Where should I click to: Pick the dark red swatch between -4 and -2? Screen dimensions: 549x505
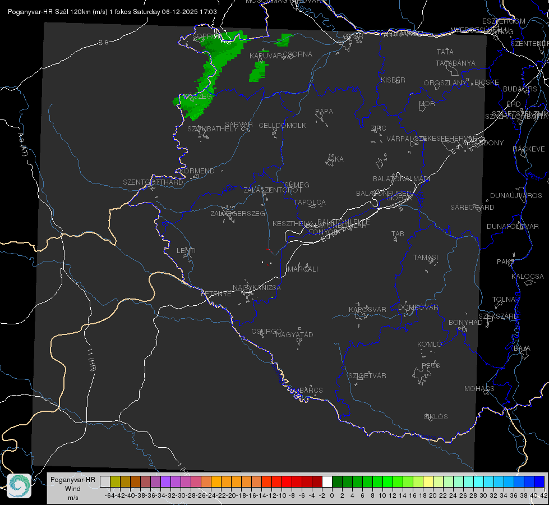click(317, 481)
